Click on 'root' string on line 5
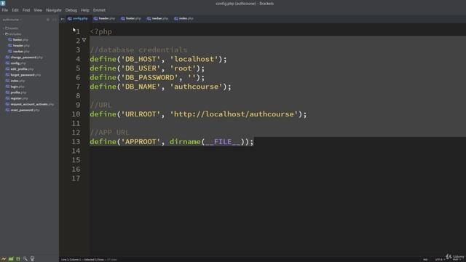This screenshot has height=262, width=466. coord(183,68)
